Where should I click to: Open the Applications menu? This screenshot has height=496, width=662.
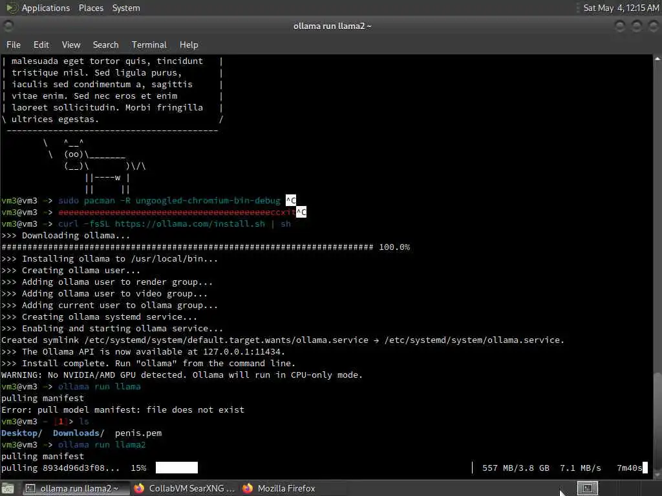point(46,8)
